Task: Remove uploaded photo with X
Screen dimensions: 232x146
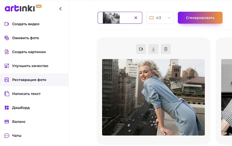Action: click(x=136, y=18)
